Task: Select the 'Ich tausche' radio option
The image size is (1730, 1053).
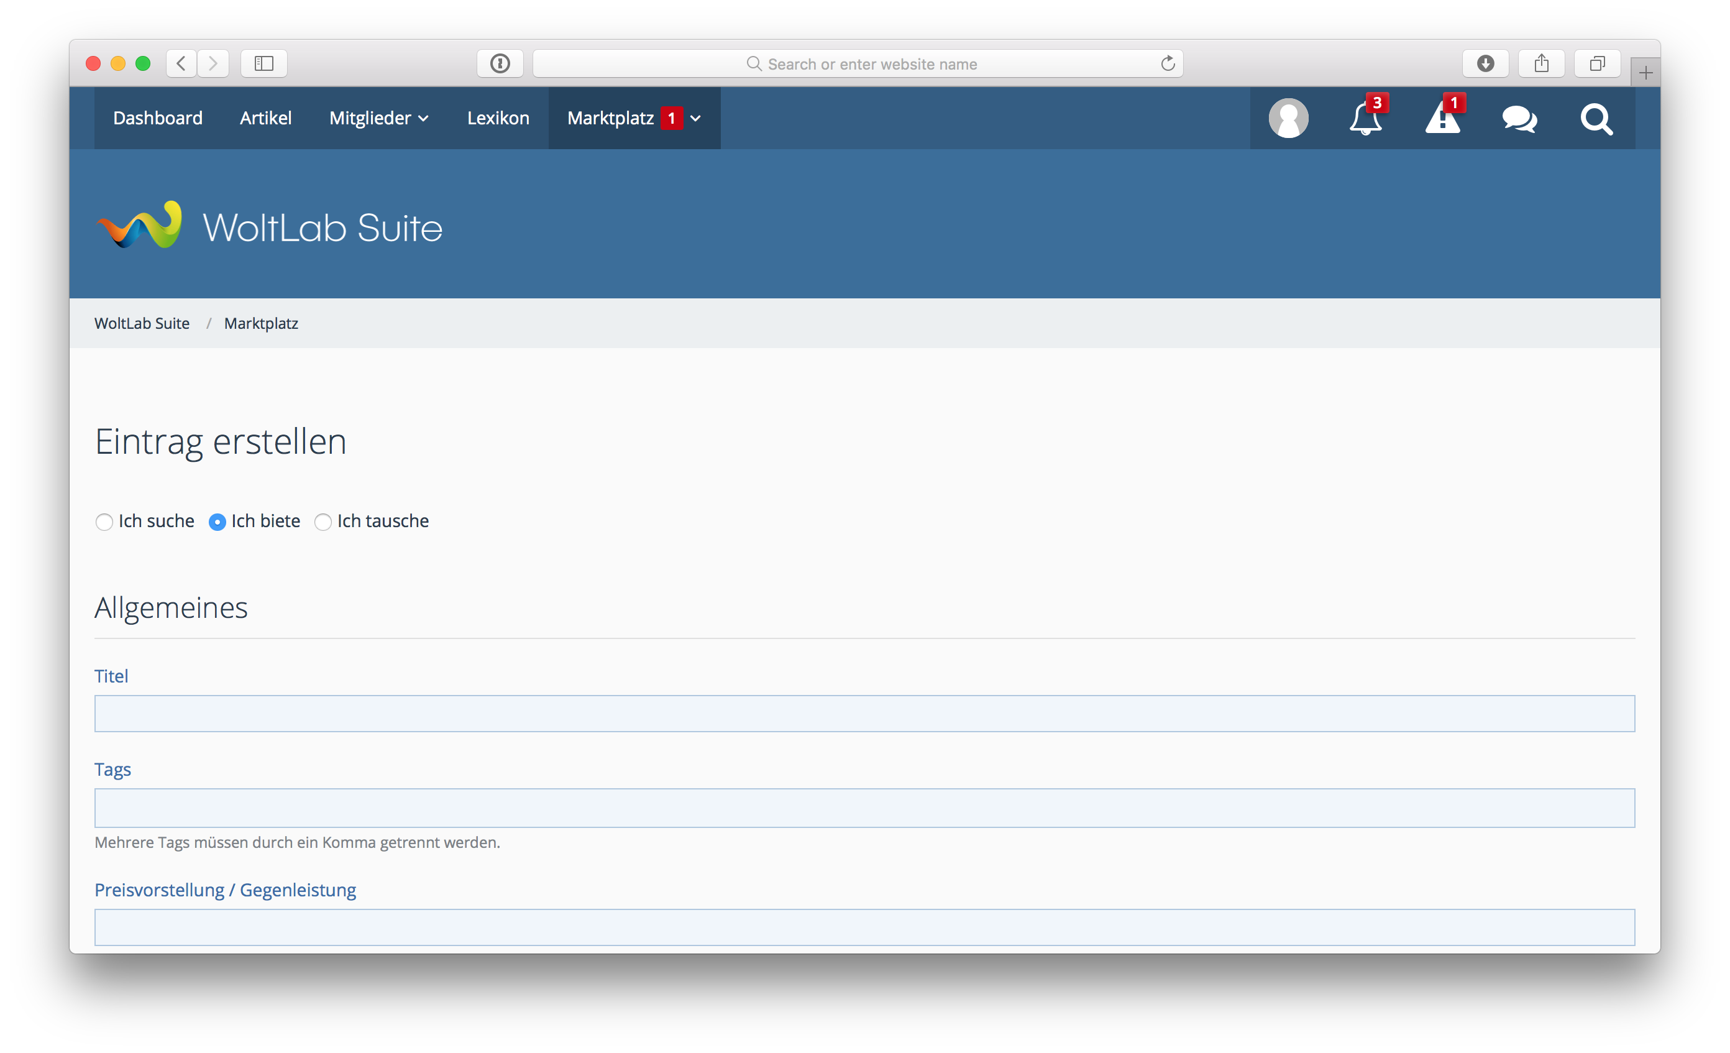Action: (323, 522)
